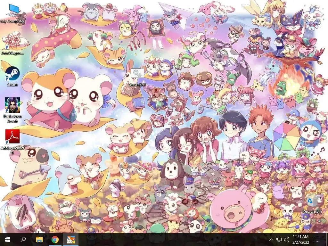Open File Explorer from the taskbar
Screen dimensions: 328x246
[x=39, y=240]
